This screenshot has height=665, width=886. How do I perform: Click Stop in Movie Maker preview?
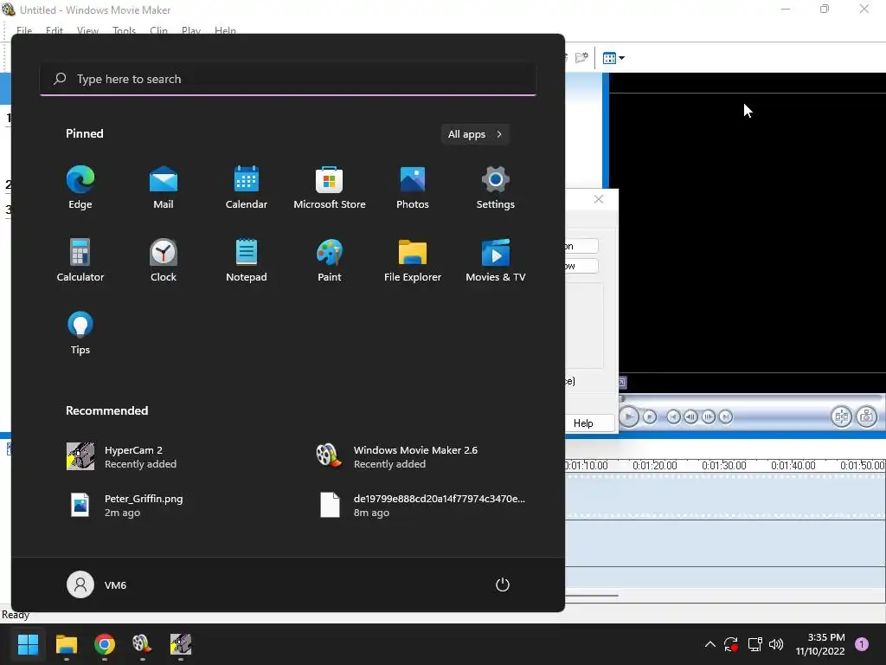650,417
